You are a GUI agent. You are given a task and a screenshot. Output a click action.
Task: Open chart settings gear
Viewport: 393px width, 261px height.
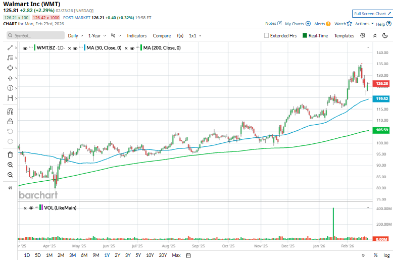[362, 35]
